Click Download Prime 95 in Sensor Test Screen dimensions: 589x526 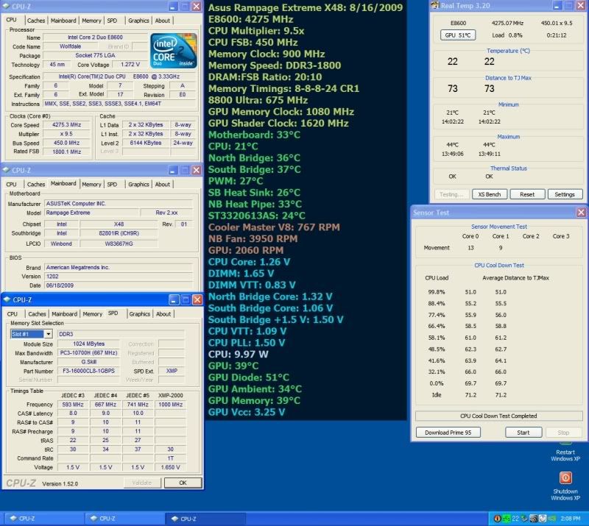tap(448, 433)
